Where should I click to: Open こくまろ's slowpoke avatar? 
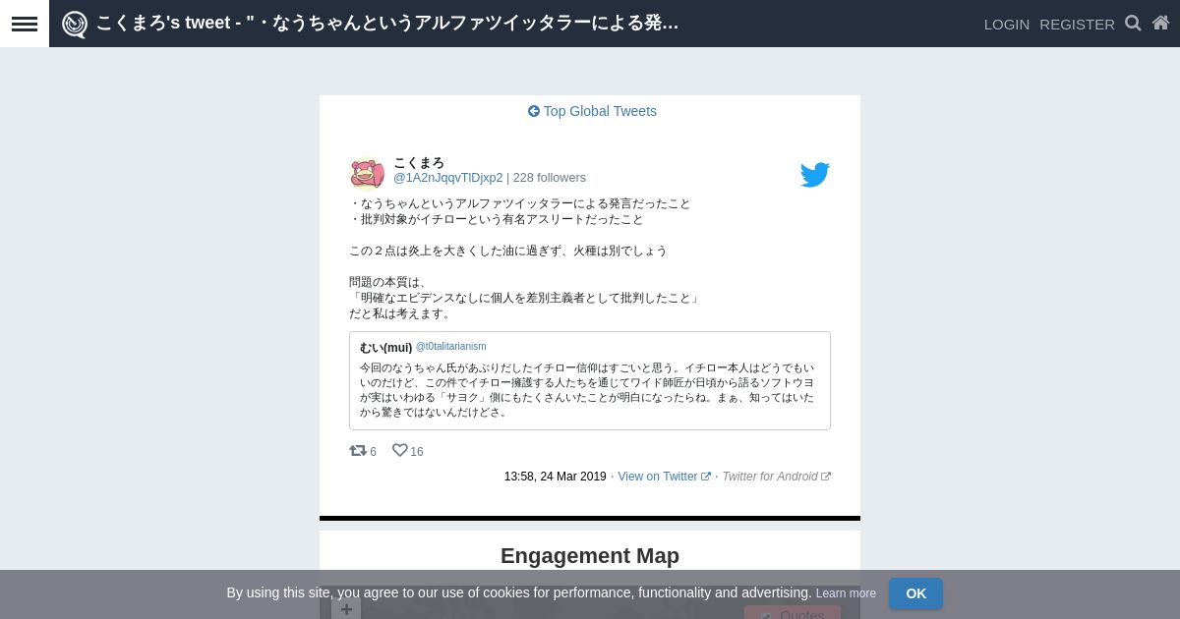[x=367, y=174]
